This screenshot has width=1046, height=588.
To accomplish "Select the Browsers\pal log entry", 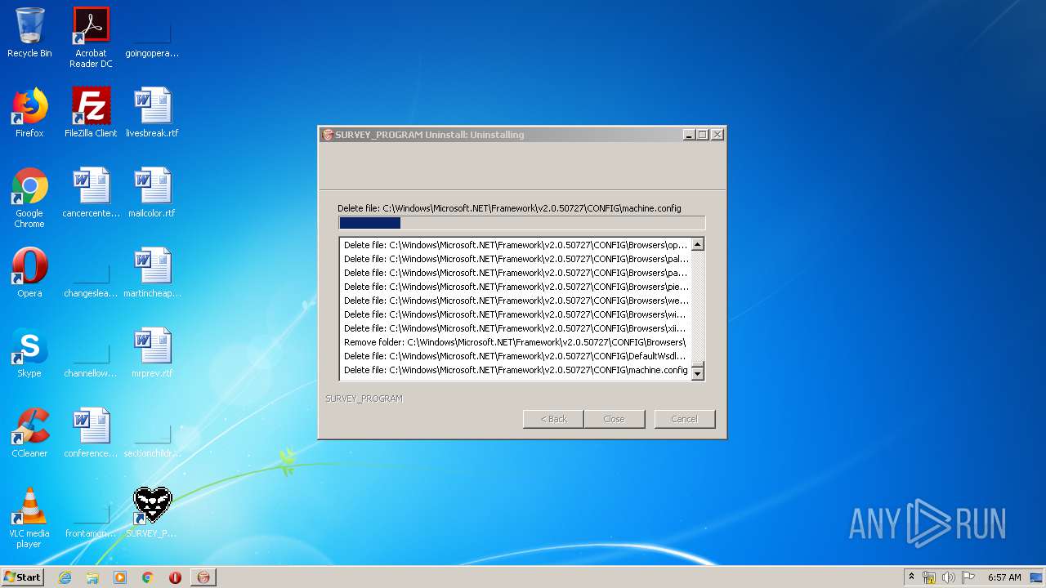I will pyautogui.click(x=515, y=259).
